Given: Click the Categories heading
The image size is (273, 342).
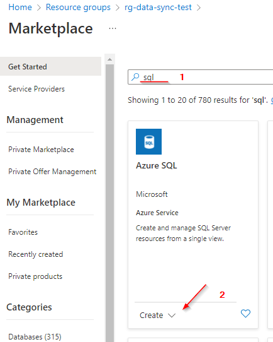Looking at the screenshot, I should click(x=29, y=307).
